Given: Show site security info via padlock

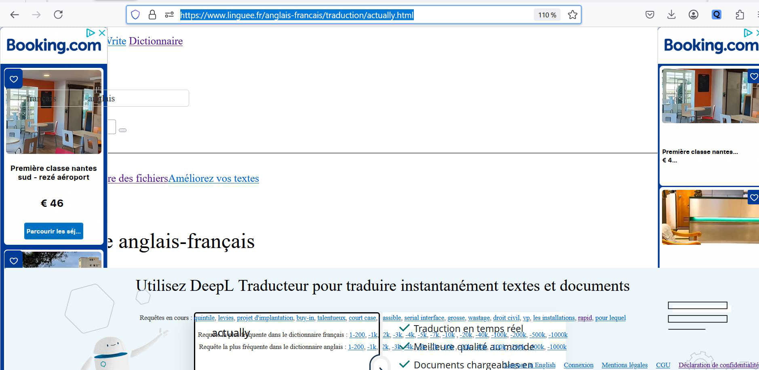Looking at the screenshot, I should pyautogui.click(x=152, y=15).
